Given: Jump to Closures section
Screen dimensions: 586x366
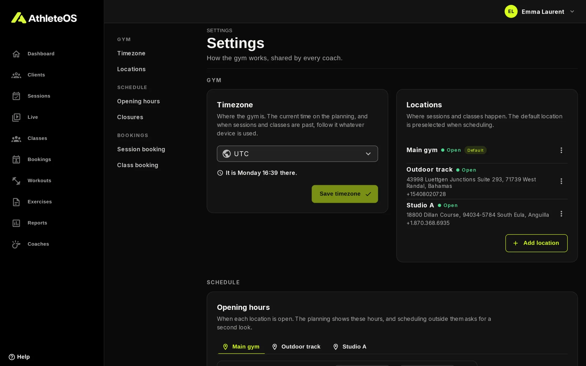Looking at the screenshot, I should (x=130, y=117).
